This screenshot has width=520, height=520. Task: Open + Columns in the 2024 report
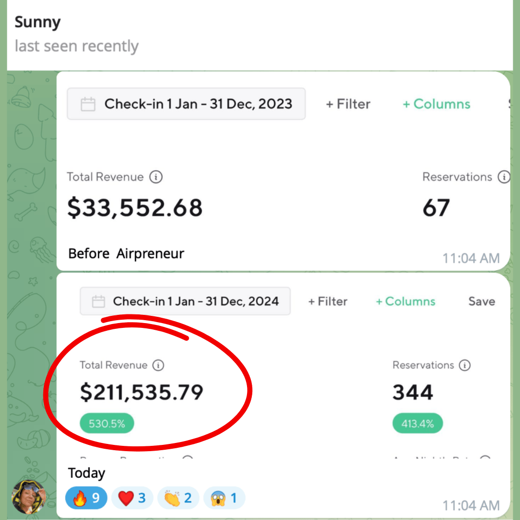click(405, 301)
